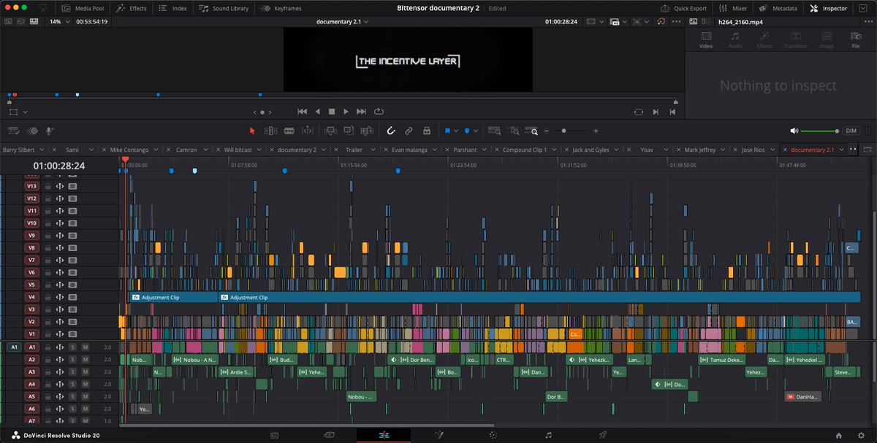Solo audio track A3
877x443 pixels.
coord(72,372)
